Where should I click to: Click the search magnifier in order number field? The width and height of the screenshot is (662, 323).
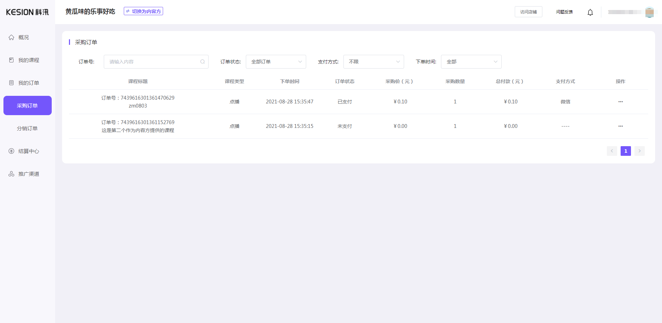coord(202,62)
